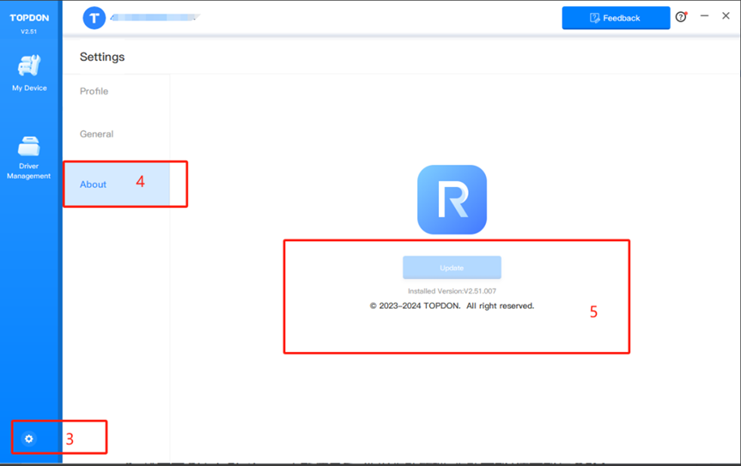741x466 pixels.
Task: Switch to the General settings tab
Action: tap(97, 135)
